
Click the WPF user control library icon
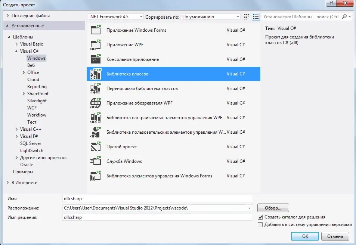point(96,132)
